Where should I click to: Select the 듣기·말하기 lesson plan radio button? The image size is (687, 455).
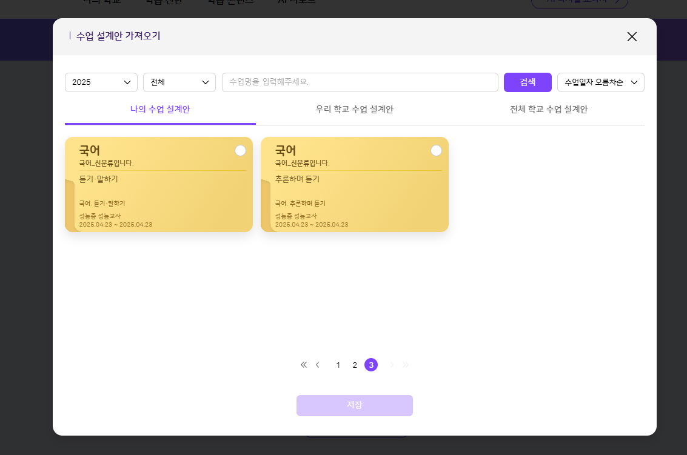click(x=240, y=151)
